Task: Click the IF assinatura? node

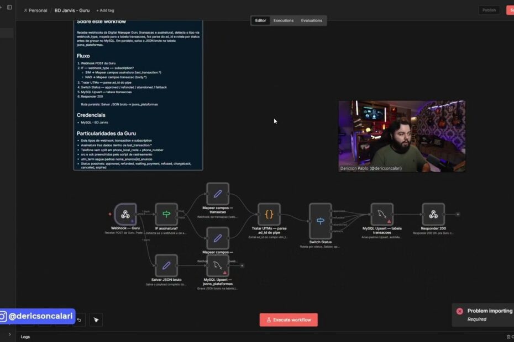Action: click(166, 214)
